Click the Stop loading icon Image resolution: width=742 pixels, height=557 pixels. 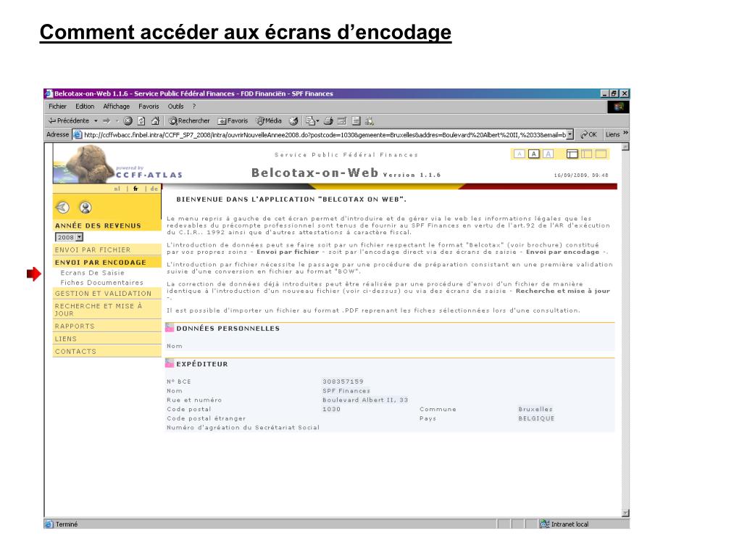tap(128, 121)
